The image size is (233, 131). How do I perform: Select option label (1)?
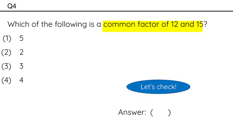(x=7, y=39)
